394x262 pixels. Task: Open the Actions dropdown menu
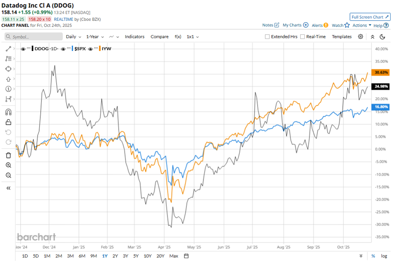(x=362, y=25)
